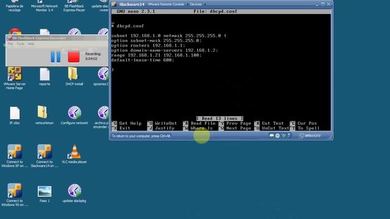Select the IP.xlsx file icon
The image size is (390, 219).
15,116
